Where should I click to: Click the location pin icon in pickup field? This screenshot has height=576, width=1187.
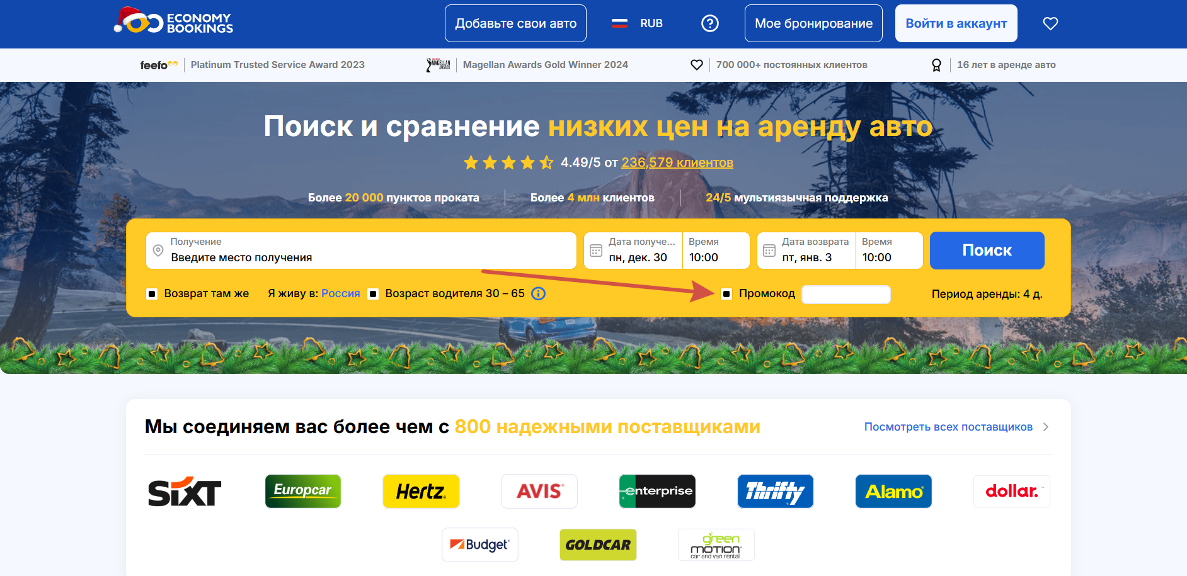pos(159,251)
